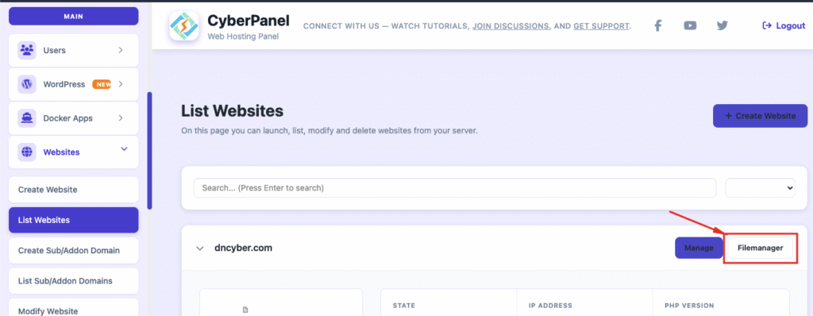The height and width of the screenshot is (316, 813).
Task: Click Manage for dncyber.com
Action: coord(699,248)
